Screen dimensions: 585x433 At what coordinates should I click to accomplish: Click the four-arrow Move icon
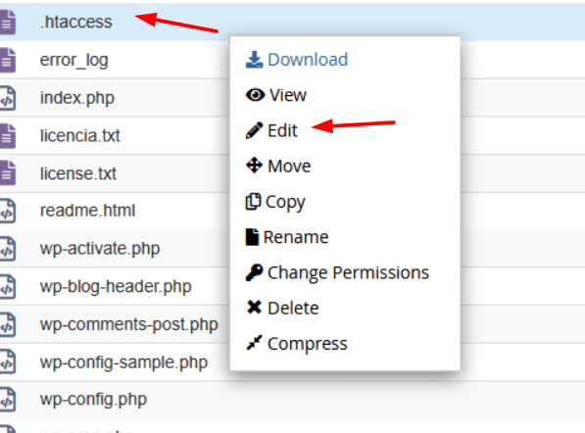[254, 166]
